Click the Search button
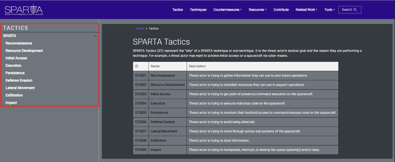This screenshot has height=162, width=395. click(350, 10)
